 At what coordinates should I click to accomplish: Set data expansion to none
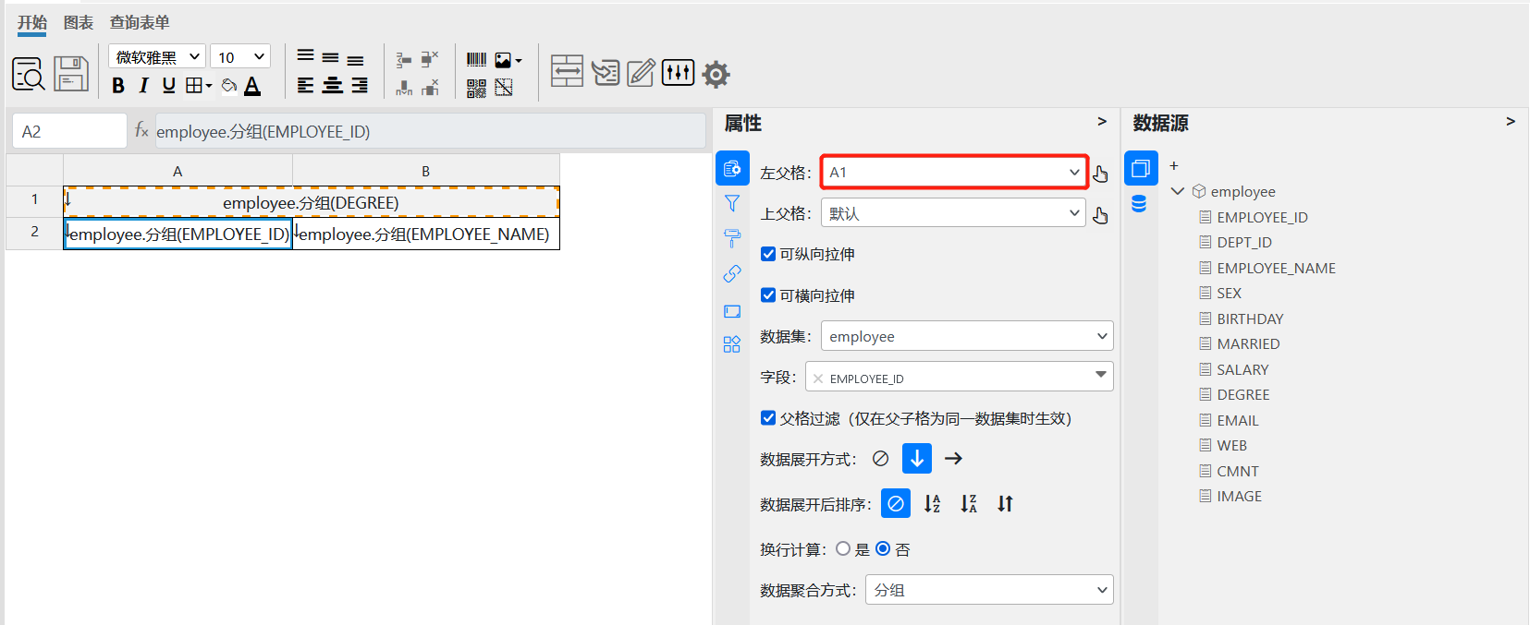pyautogui.click(x=881, y=459)
